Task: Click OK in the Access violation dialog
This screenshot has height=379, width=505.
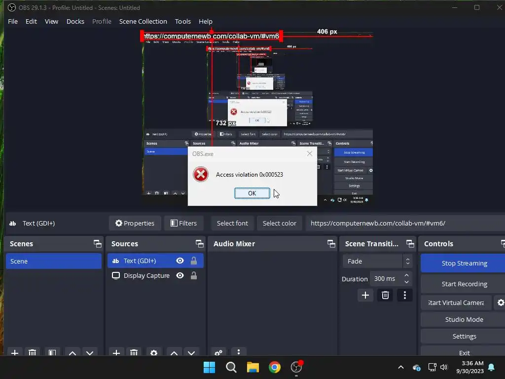Action: 252,193
